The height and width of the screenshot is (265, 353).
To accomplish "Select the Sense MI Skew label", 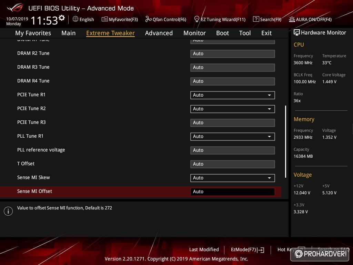I will (x=33, y=177).
